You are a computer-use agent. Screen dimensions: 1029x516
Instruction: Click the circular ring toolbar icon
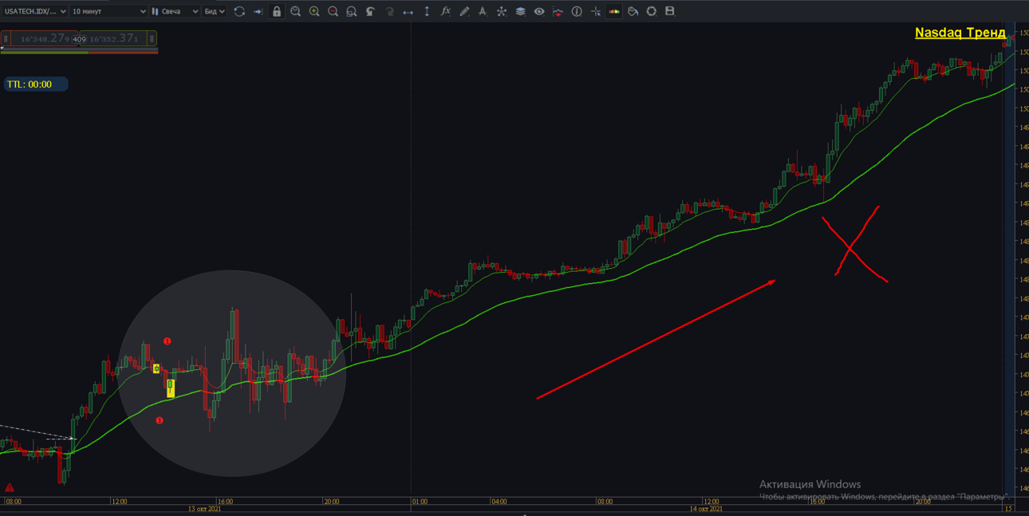pyautogui.click(x=652, y=11)
